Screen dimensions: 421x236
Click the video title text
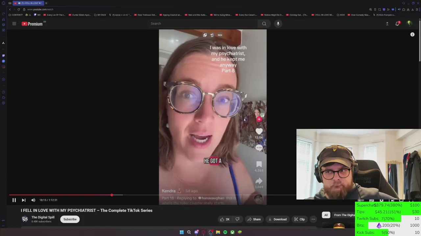(x=87, y=210)
